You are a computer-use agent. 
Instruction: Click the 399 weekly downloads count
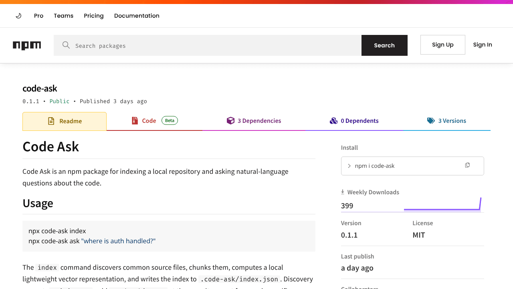click(x=347, y=206)
